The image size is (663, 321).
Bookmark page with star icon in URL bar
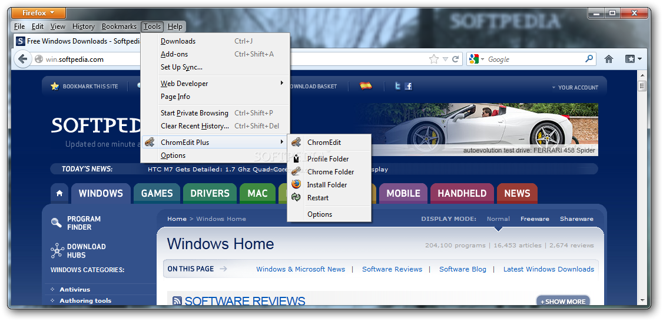pos(434,59)
